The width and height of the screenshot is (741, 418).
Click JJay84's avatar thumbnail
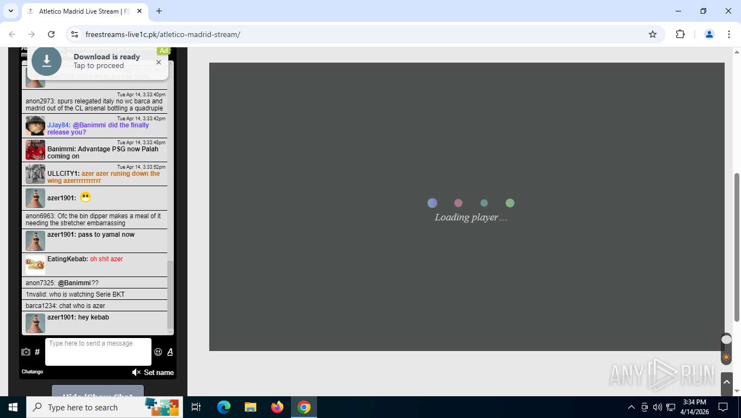[35, 126]
